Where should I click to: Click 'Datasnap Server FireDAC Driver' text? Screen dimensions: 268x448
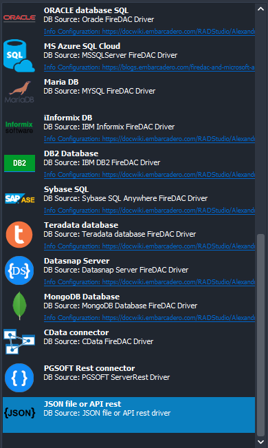[135, 270]
